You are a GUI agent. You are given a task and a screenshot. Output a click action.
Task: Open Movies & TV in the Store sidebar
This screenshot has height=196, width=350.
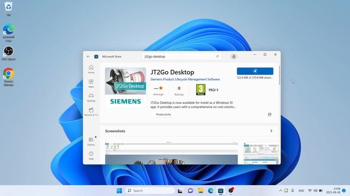[x=91, y=112]
